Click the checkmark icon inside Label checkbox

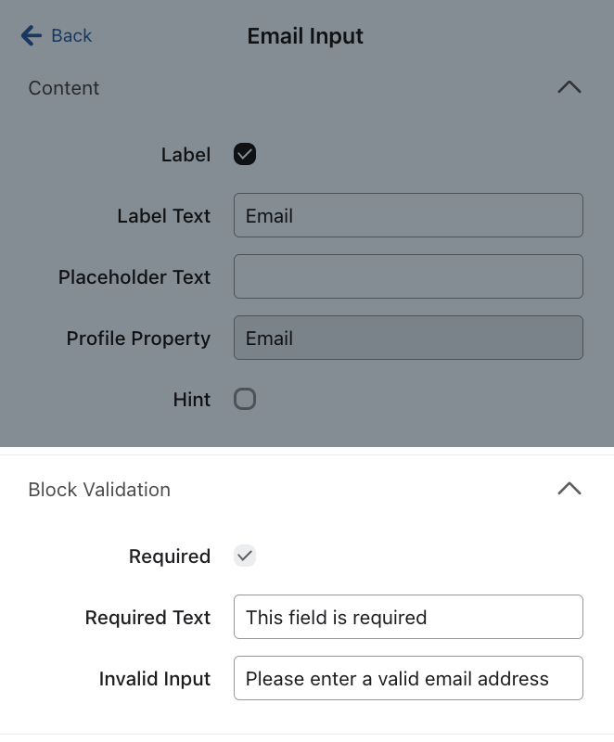click(244, 154)
